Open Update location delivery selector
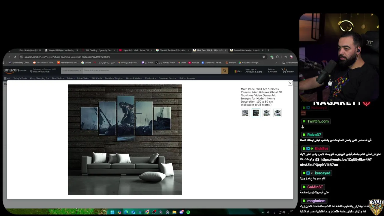The image size is (384, 216). pyautogui.click(x=43, y=70)
